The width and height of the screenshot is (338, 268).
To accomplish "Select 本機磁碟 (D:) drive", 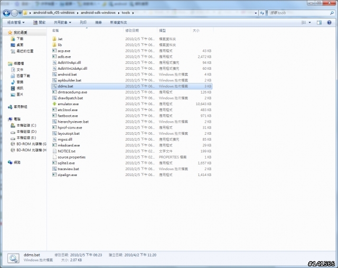I will click(26, 132).
